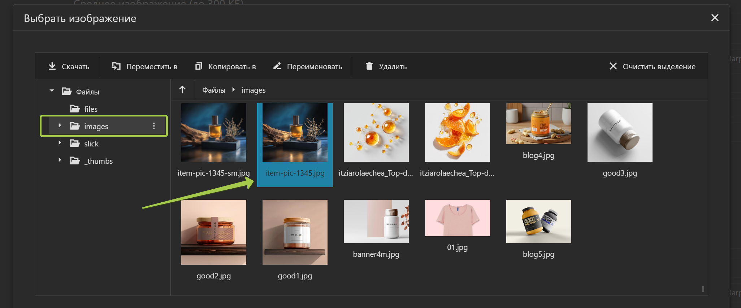Select the good3.jpg pill bottle image
Screen dimensions: 741x308
[x=620, y=133]
